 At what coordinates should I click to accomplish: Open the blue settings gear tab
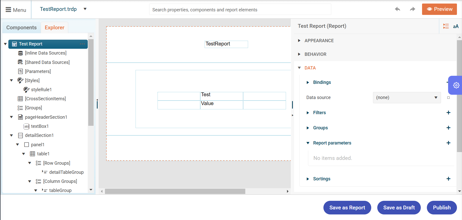pyautogui.click(x=456, y=85)
